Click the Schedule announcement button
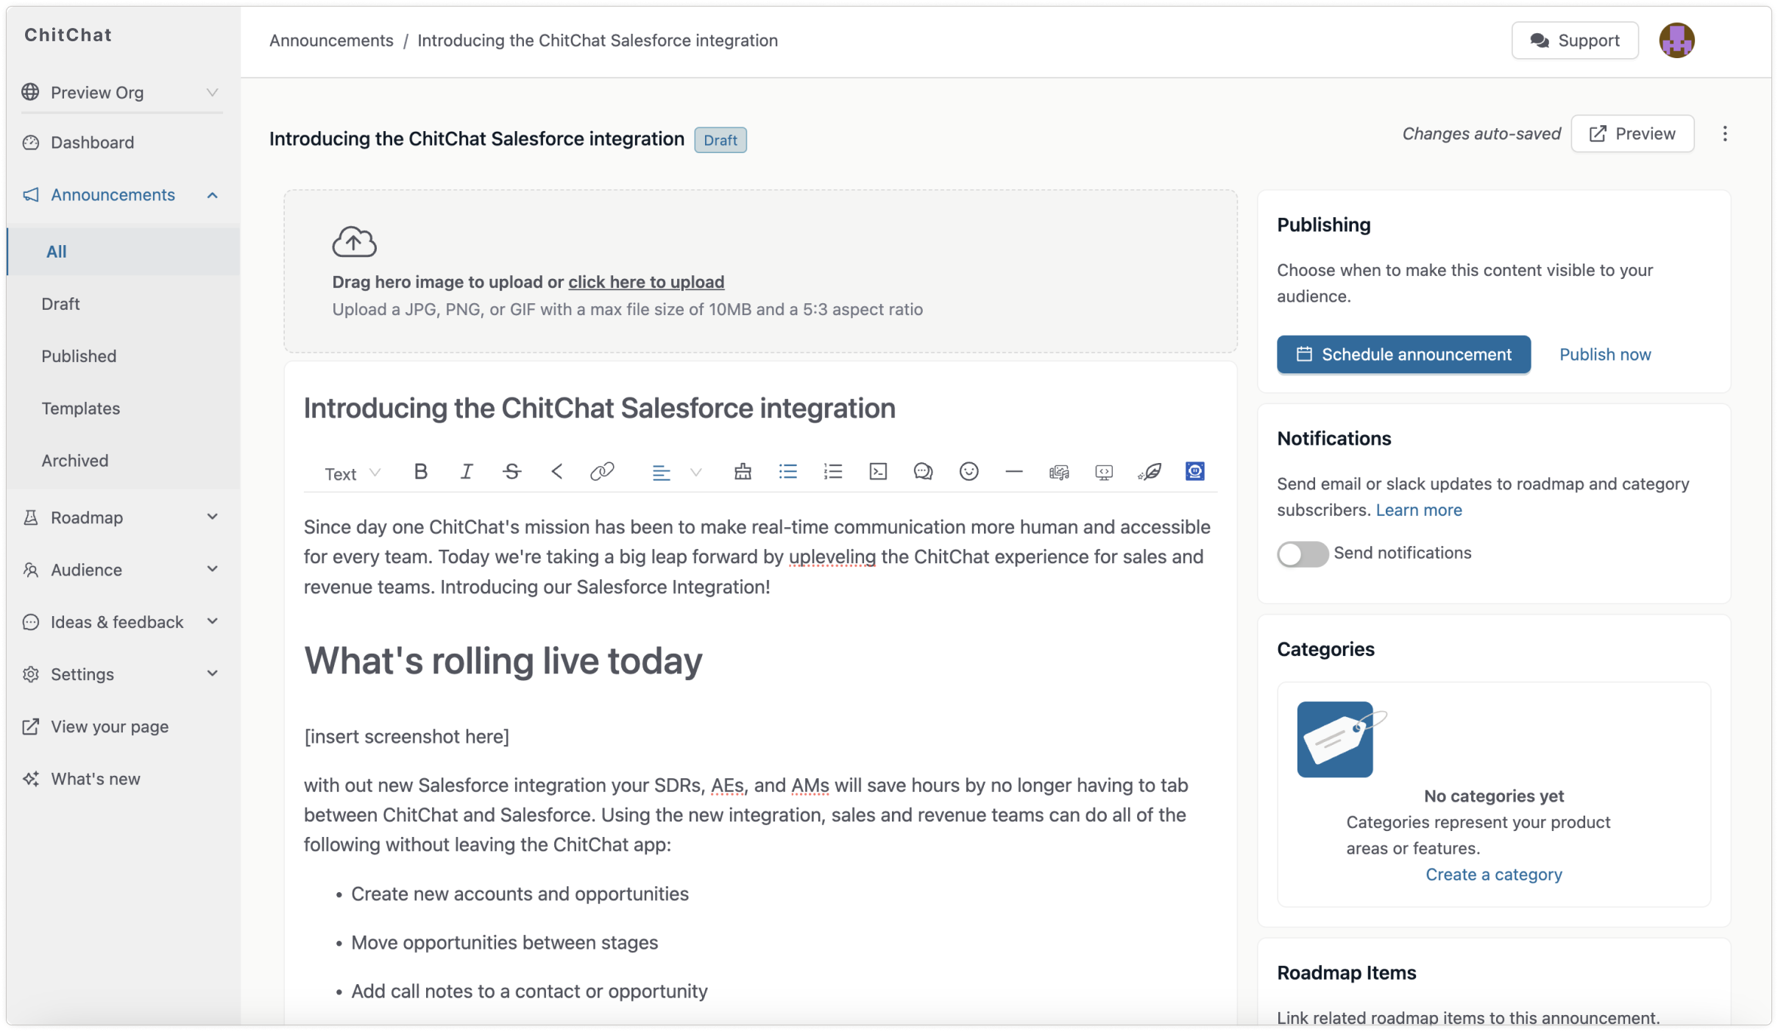The height and width of the screenshot is (1032, 1778). (x=1403, y=354)
